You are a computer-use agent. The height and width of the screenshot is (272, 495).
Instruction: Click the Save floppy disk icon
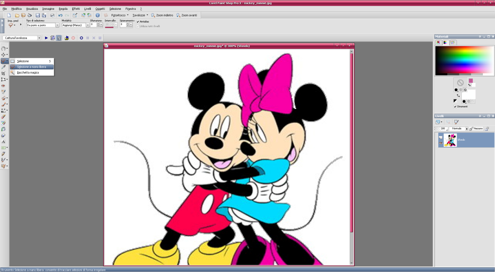[37, 15]
